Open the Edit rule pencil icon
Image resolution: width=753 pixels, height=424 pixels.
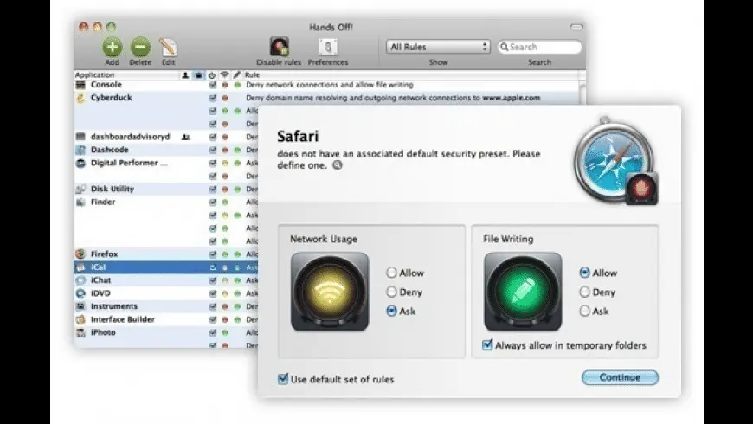tap(168, 47)
